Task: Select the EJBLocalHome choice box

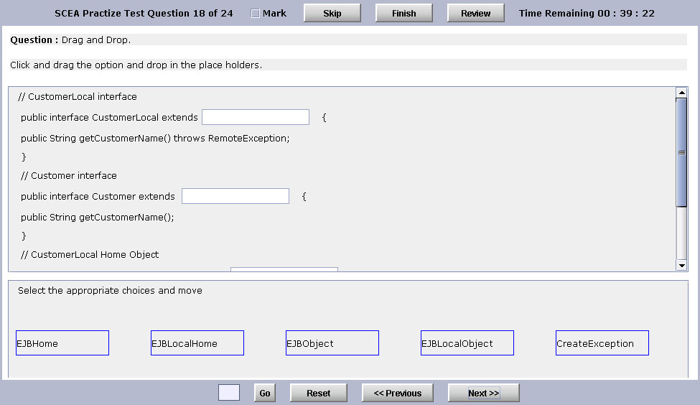Action: pyautogui.click(x=197, y=343)
